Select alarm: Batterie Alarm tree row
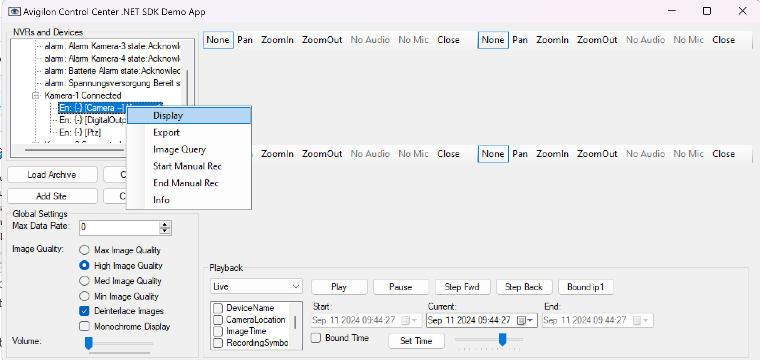760x360 pixels. pos(112,71)
